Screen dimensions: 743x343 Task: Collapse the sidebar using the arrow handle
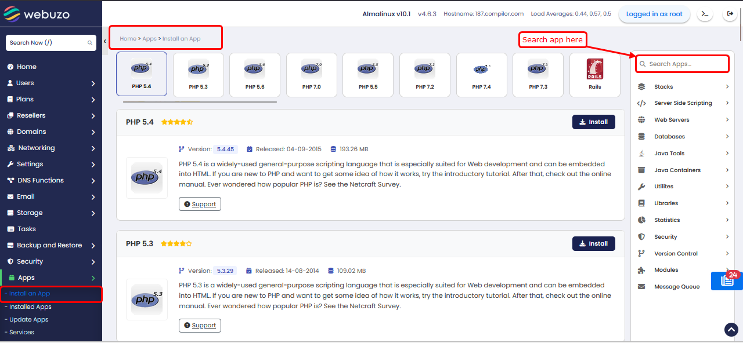pyautogui.click(x=104, y=42)
